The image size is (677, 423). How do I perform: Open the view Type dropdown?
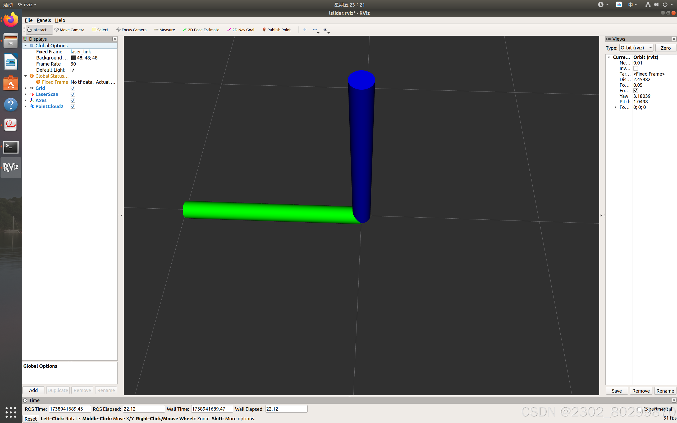(636, 48)
